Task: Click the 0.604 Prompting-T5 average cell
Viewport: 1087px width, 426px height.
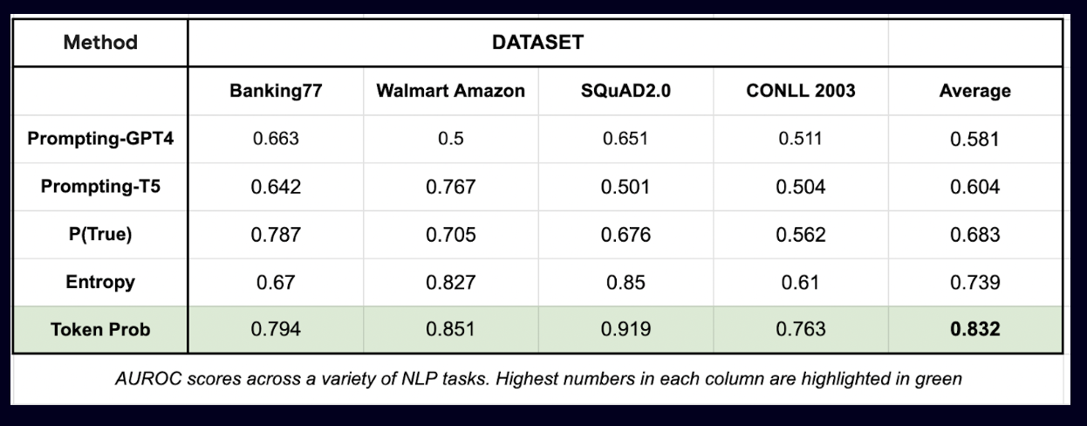Action: [x=975, y=189]
